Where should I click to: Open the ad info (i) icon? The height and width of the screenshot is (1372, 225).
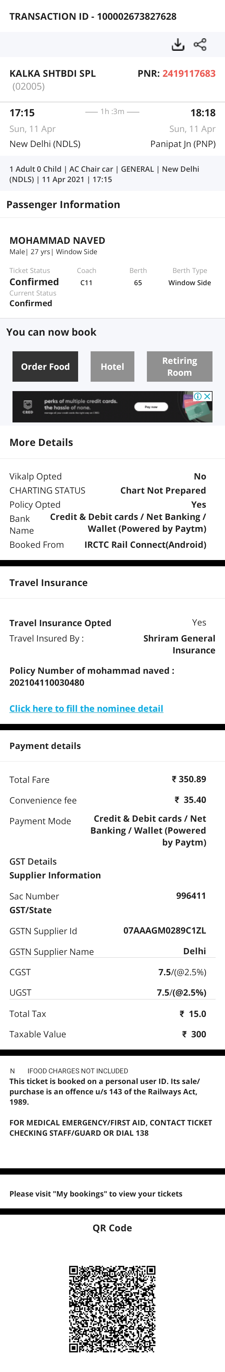tap(197, 396)
